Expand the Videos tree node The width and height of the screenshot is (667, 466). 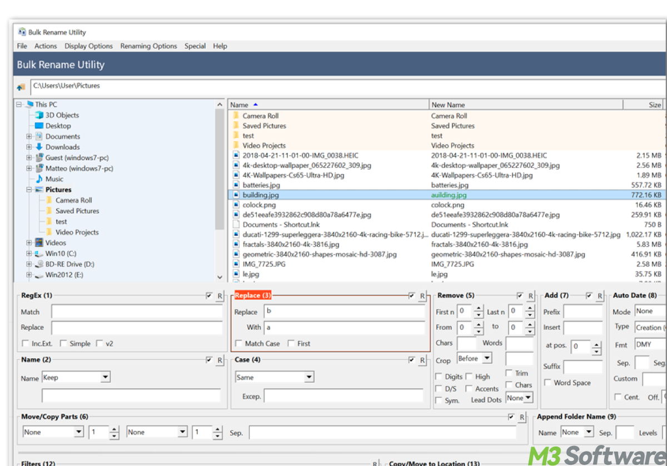point(29,243)
